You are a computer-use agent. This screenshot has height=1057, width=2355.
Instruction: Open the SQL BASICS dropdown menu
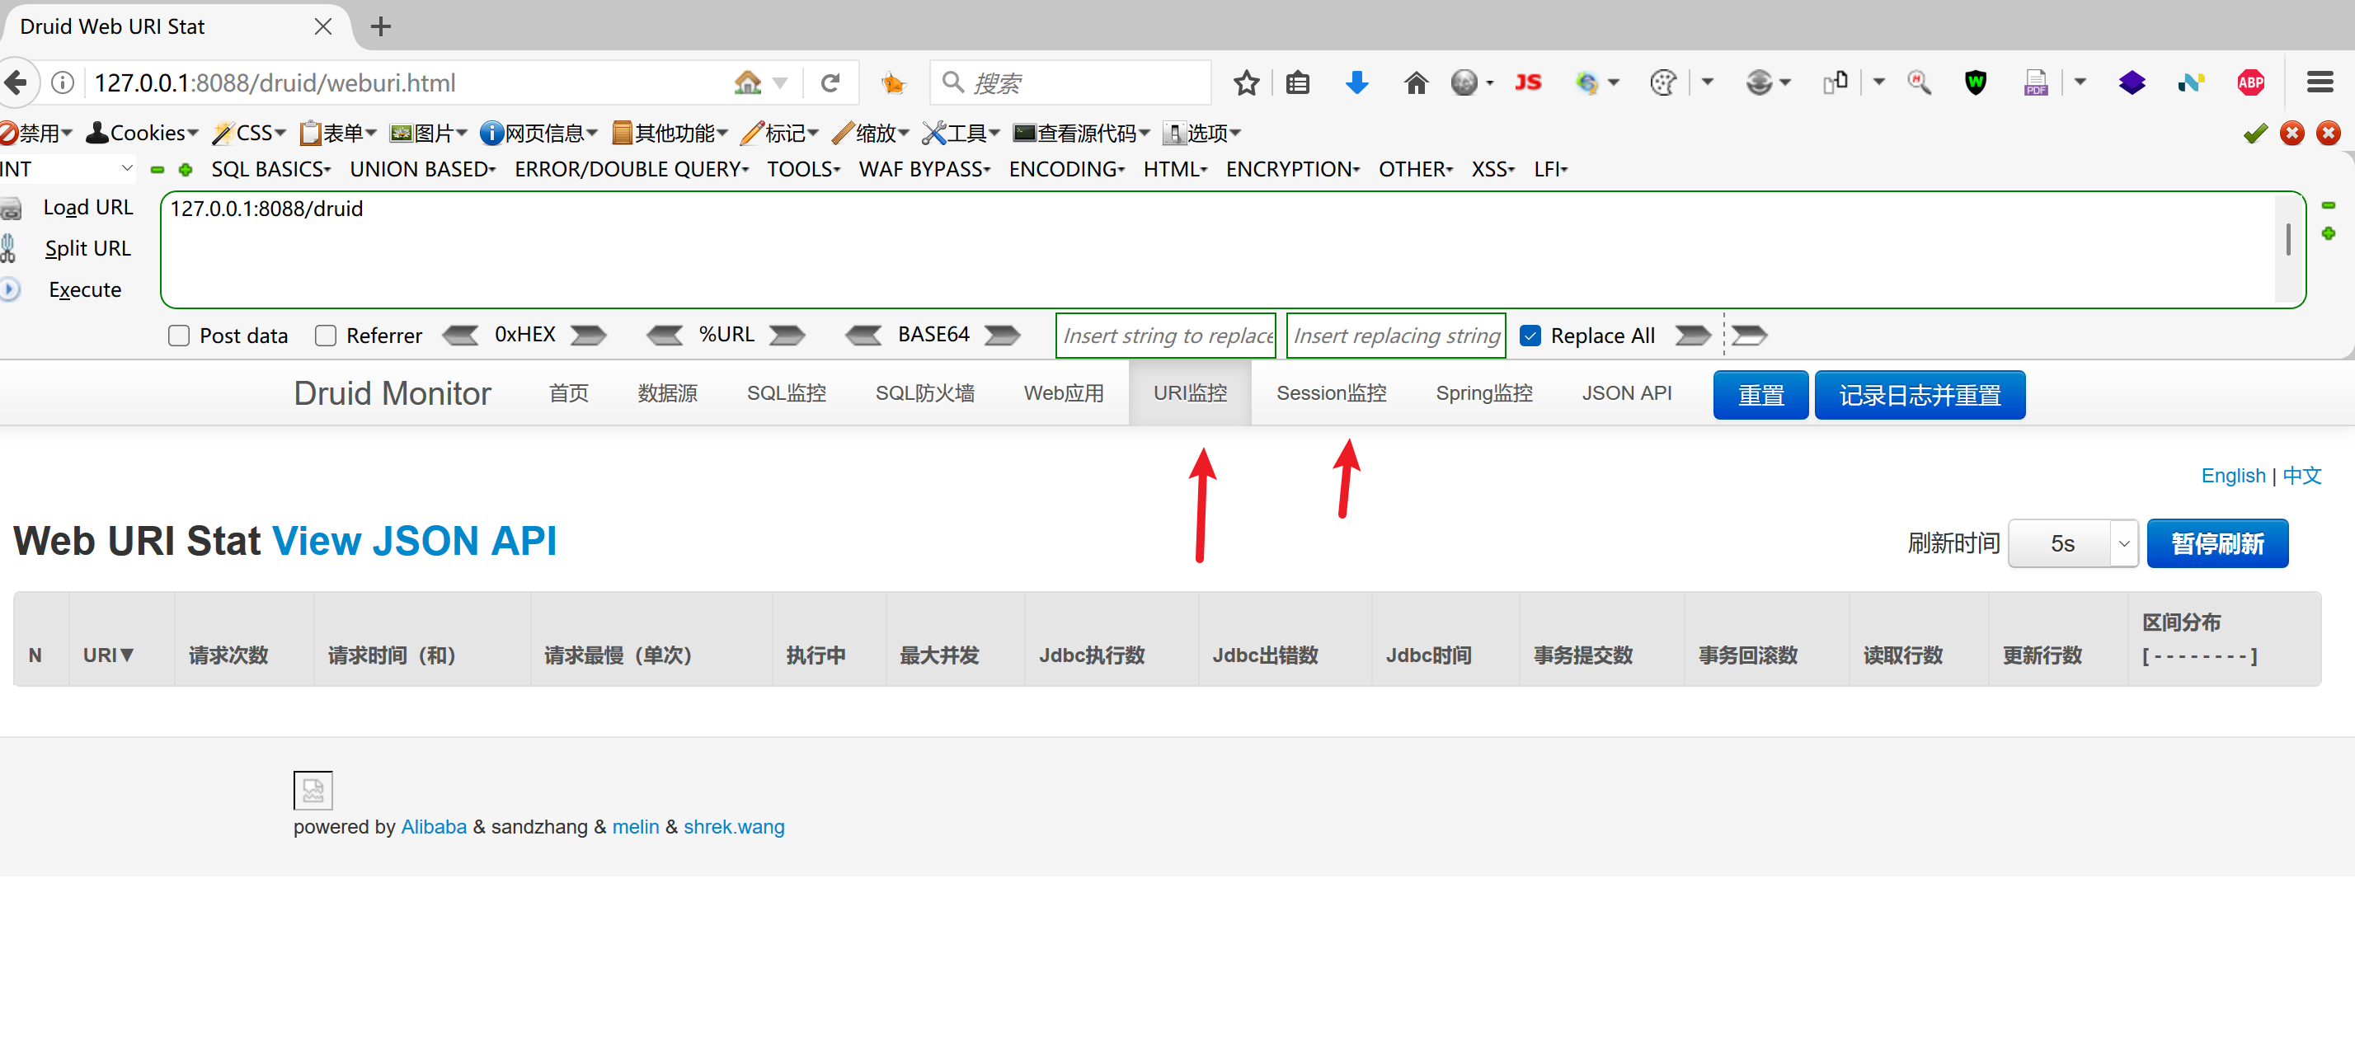pos(270,169)
